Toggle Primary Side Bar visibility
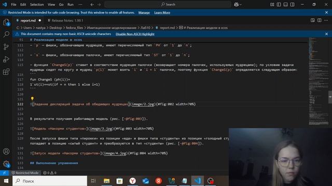Viewport: 332px width, 186px height. (279, 5)
